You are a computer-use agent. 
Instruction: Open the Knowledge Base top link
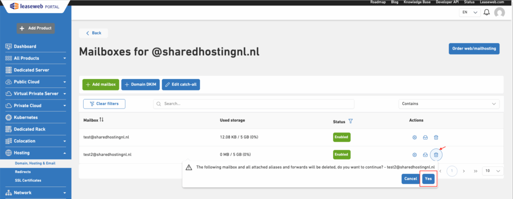pyautogui.click(x=417, y=2)
